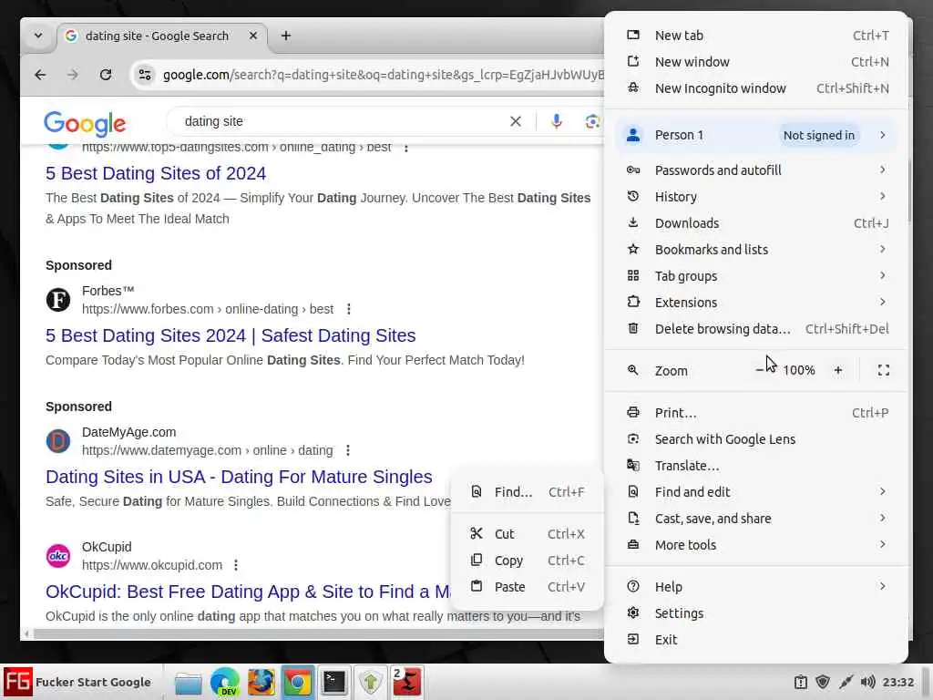This screenshot has width=933, height=700.
Task: Open OkCupid result three-dot options
Action: [x=236, y=565]
